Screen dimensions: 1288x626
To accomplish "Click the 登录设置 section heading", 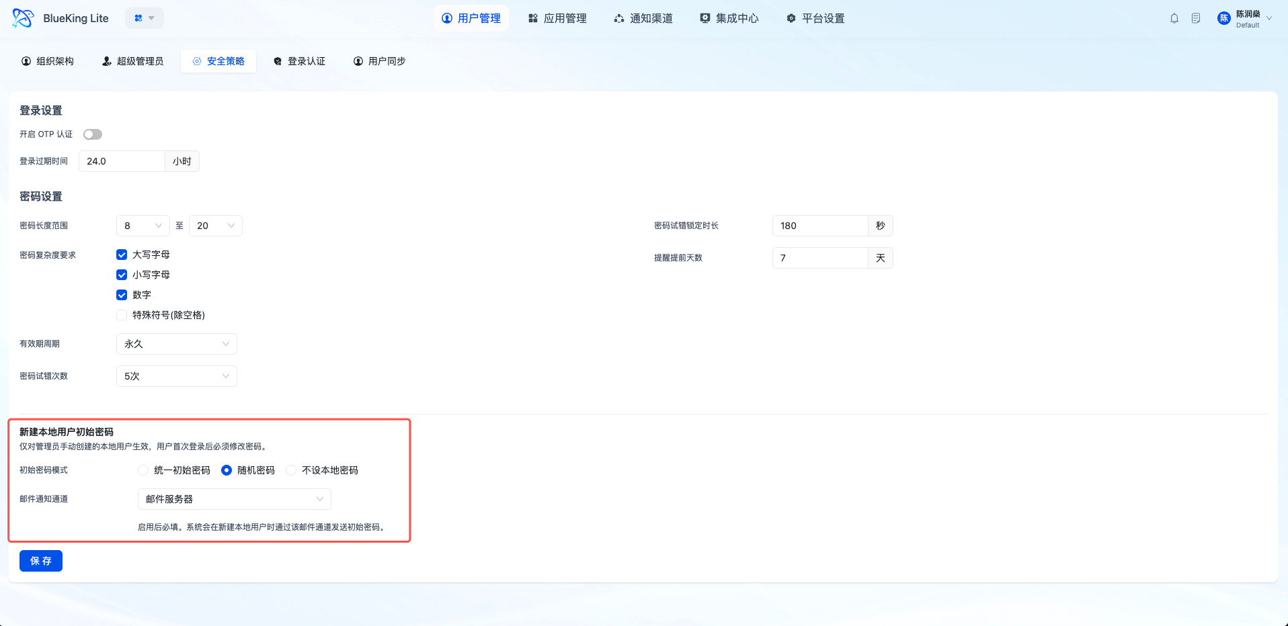I will coord(41,110).
